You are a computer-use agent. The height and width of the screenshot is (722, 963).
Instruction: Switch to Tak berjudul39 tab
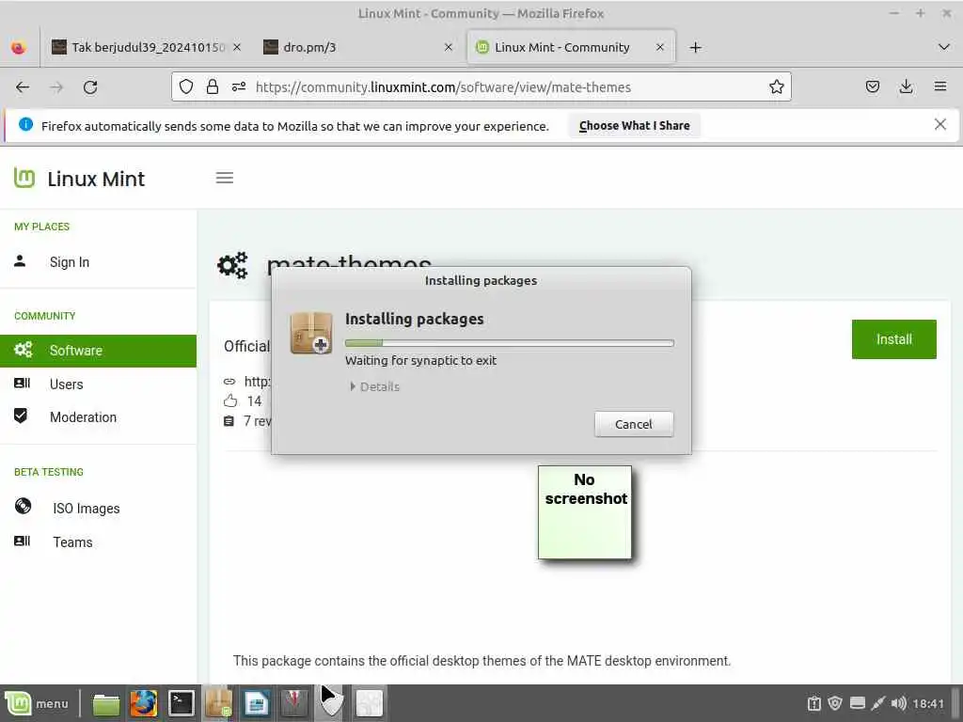[139, 47]
